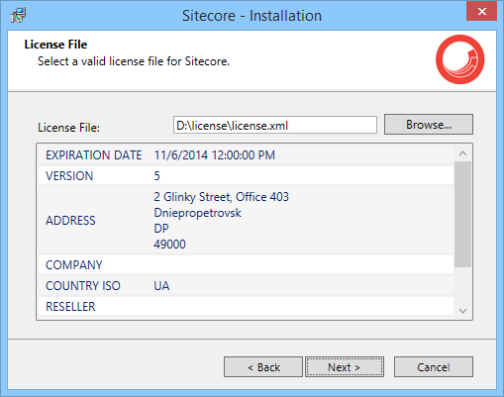The width and height of the screenshot is (504, 397).
Task: Proceed with the Next button
Action: (x=345, y=366)
